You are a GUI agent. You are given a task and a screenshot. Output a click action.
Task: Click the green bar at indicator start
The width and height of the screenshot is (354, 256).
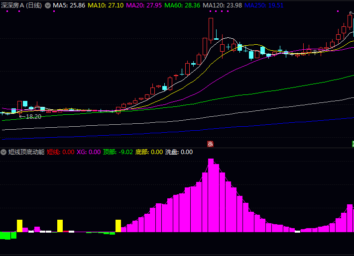coord(5,236)
